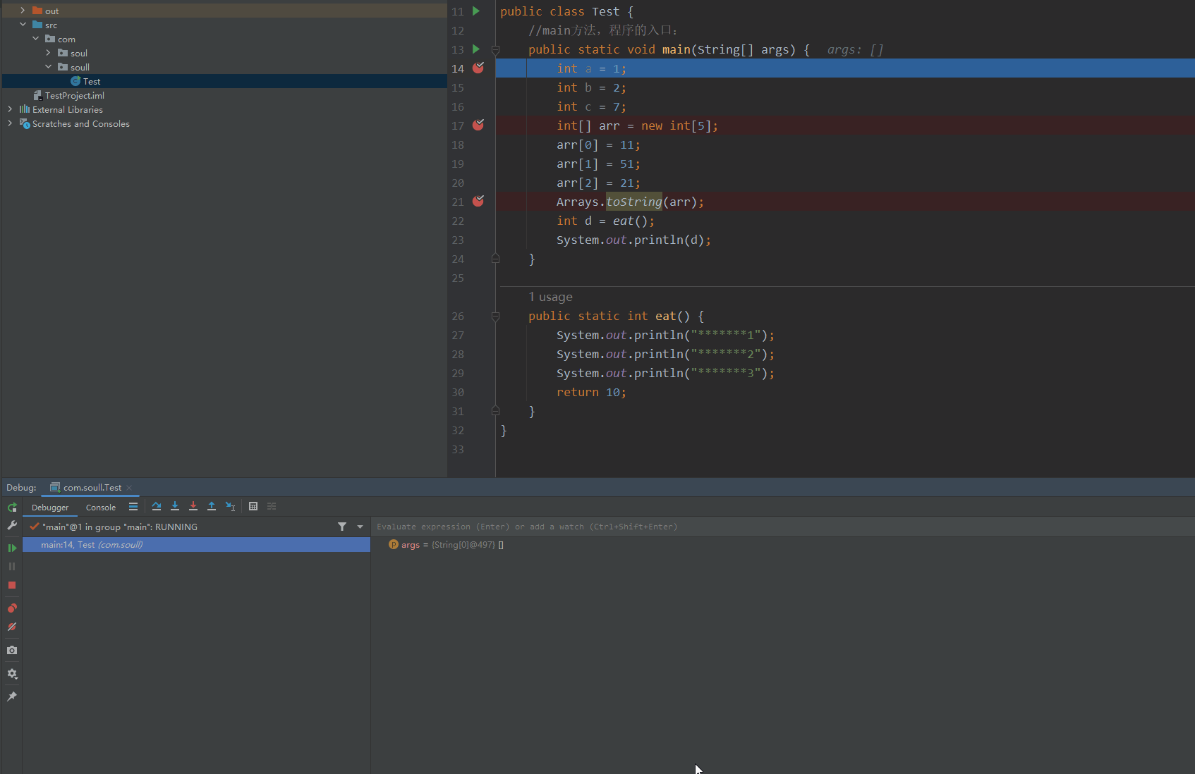Pin the debug tab

(12, 696)
